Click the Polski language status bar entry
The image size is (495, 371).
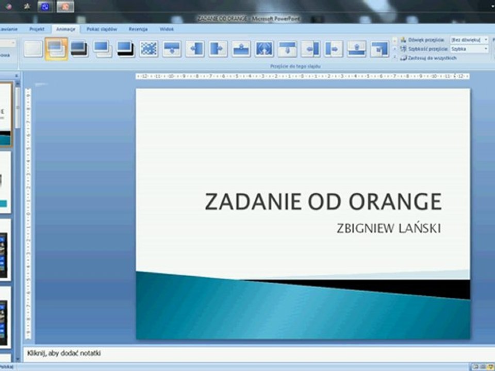pos(6,367)
